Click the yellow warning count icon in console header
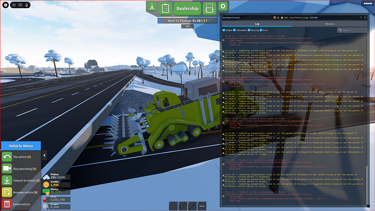The width and height of the screenshot is (375, 211). coord(282,17)
